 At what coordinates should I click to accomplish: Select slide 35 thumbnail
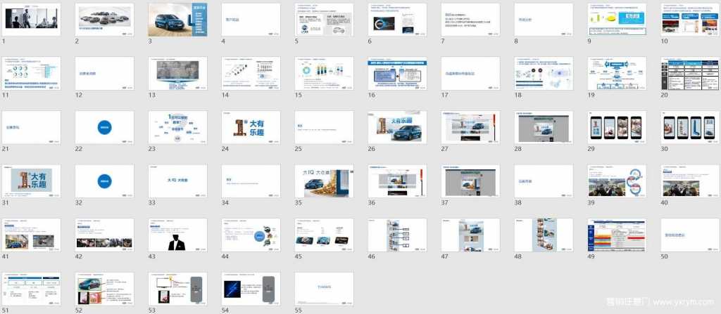(324, 181)
